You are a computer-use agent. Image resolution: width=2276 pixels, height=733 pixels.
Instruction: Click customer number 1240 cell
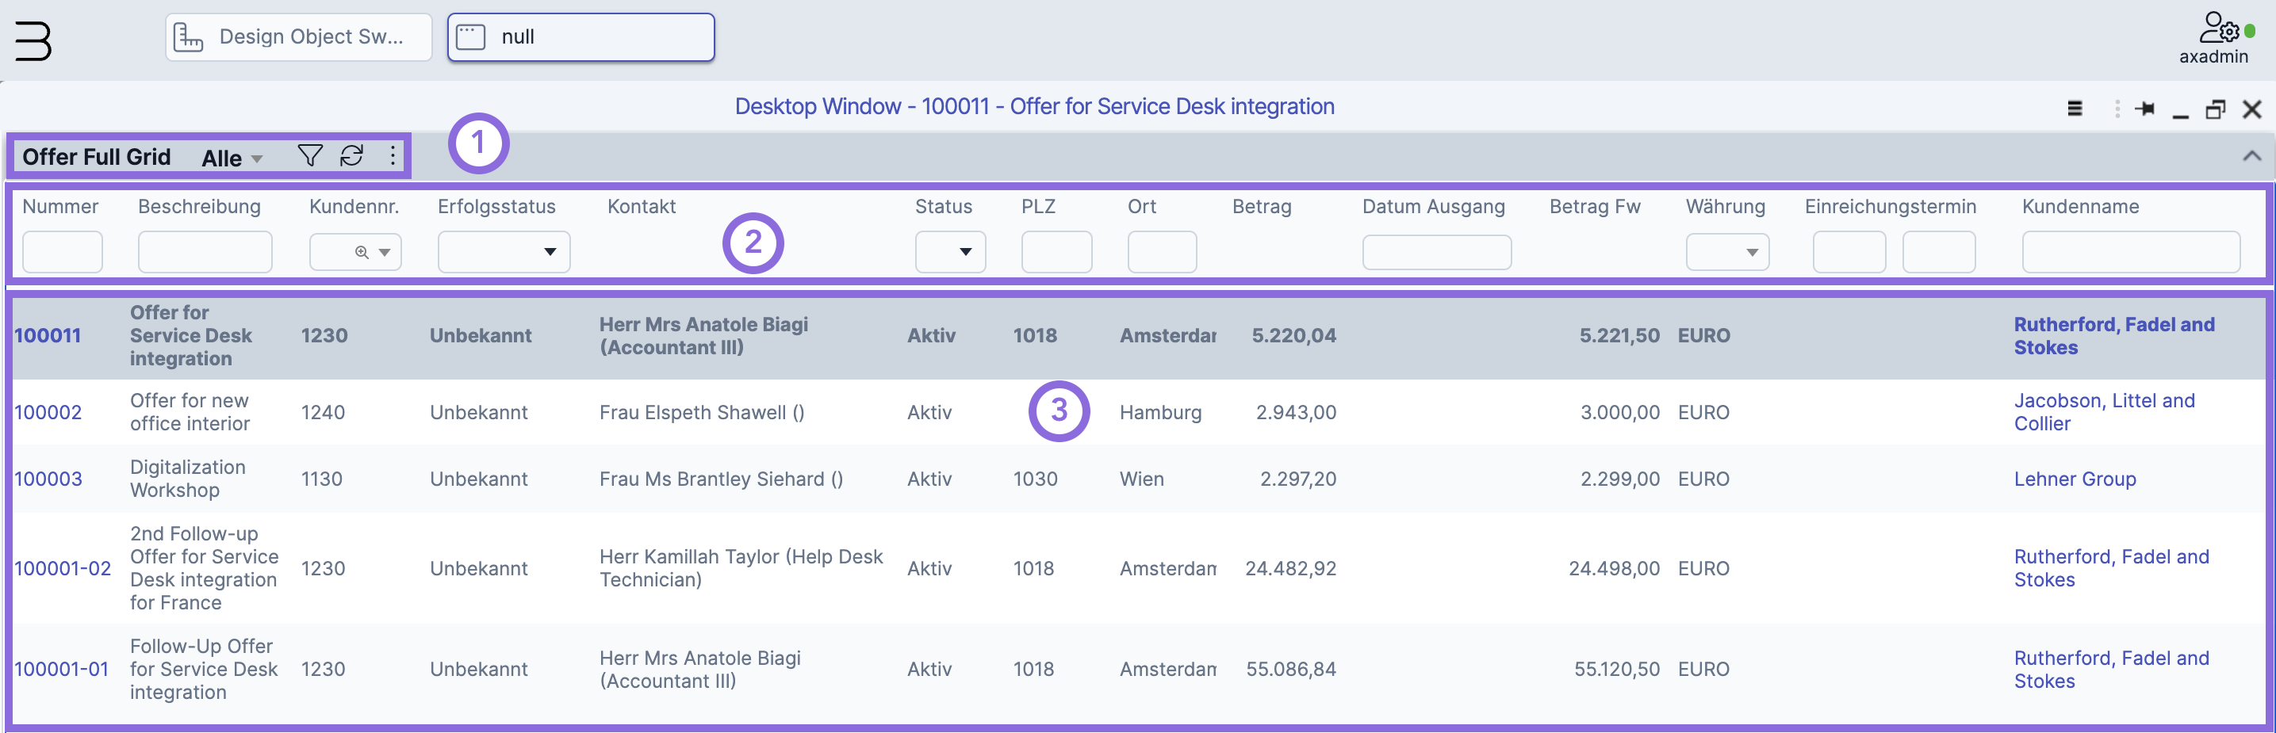pos(323,412)
